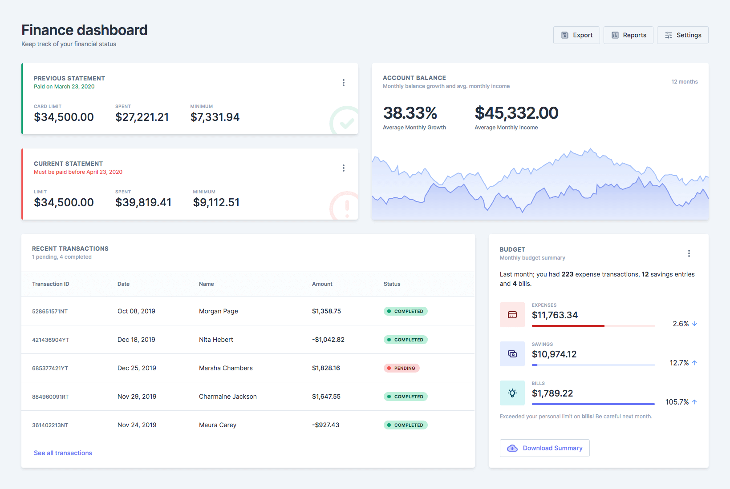Sort by the Amount column header

coord(322,284)
